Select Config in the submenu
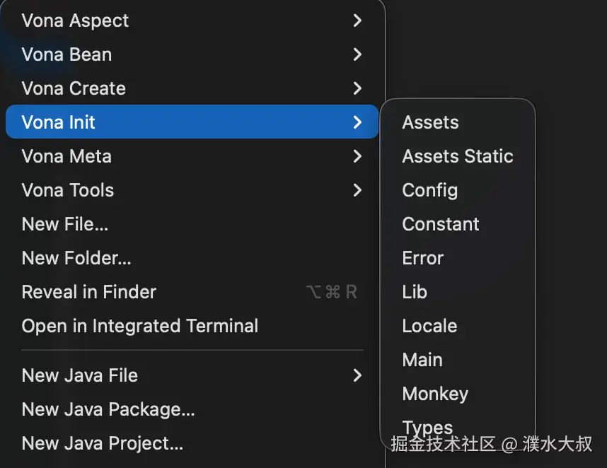The height and width of the screenshot is (468, 607). click(x=429, y=190)
